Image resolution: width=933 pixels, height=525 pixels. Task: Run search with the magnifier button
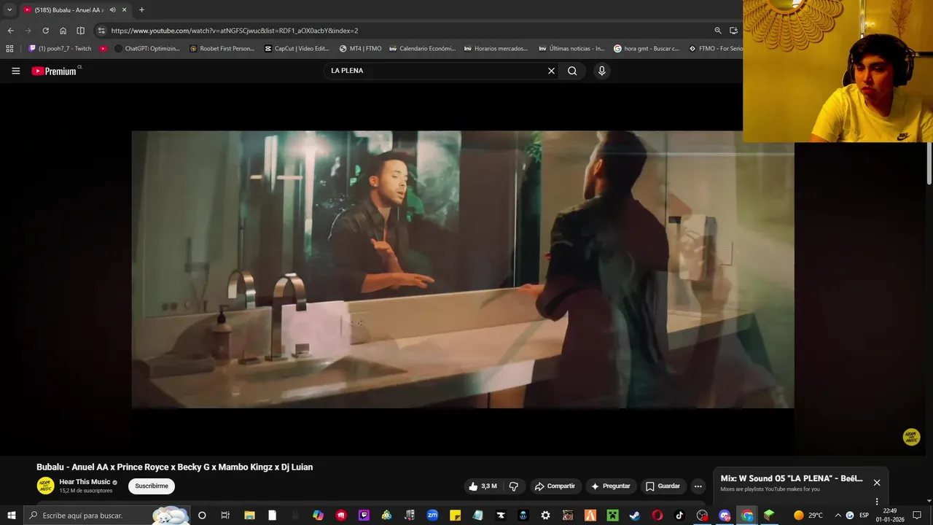pos(572,71)
